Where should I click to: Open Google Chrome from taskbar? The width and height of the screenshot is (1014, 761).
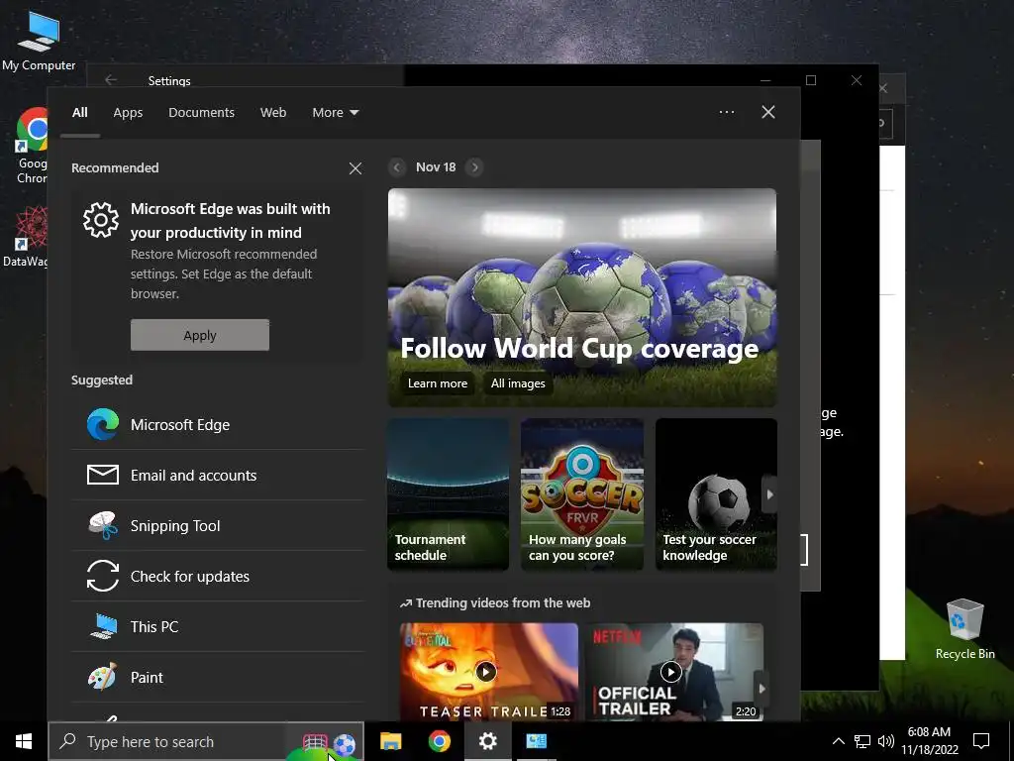click(439, 741)
